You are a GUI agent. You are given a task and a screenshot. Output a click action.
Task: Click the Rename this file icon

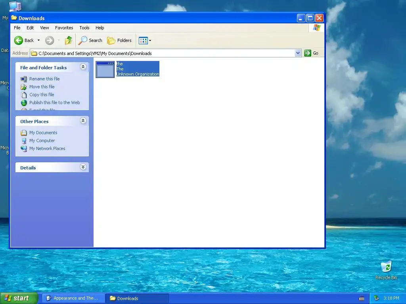(x=24, y=79)
